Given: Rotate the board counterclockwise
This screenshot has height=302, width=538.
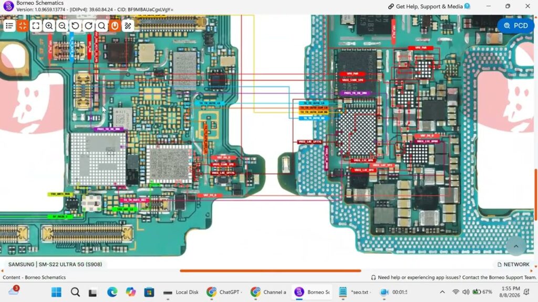Looking at the screenshot, I should [75, 26].
